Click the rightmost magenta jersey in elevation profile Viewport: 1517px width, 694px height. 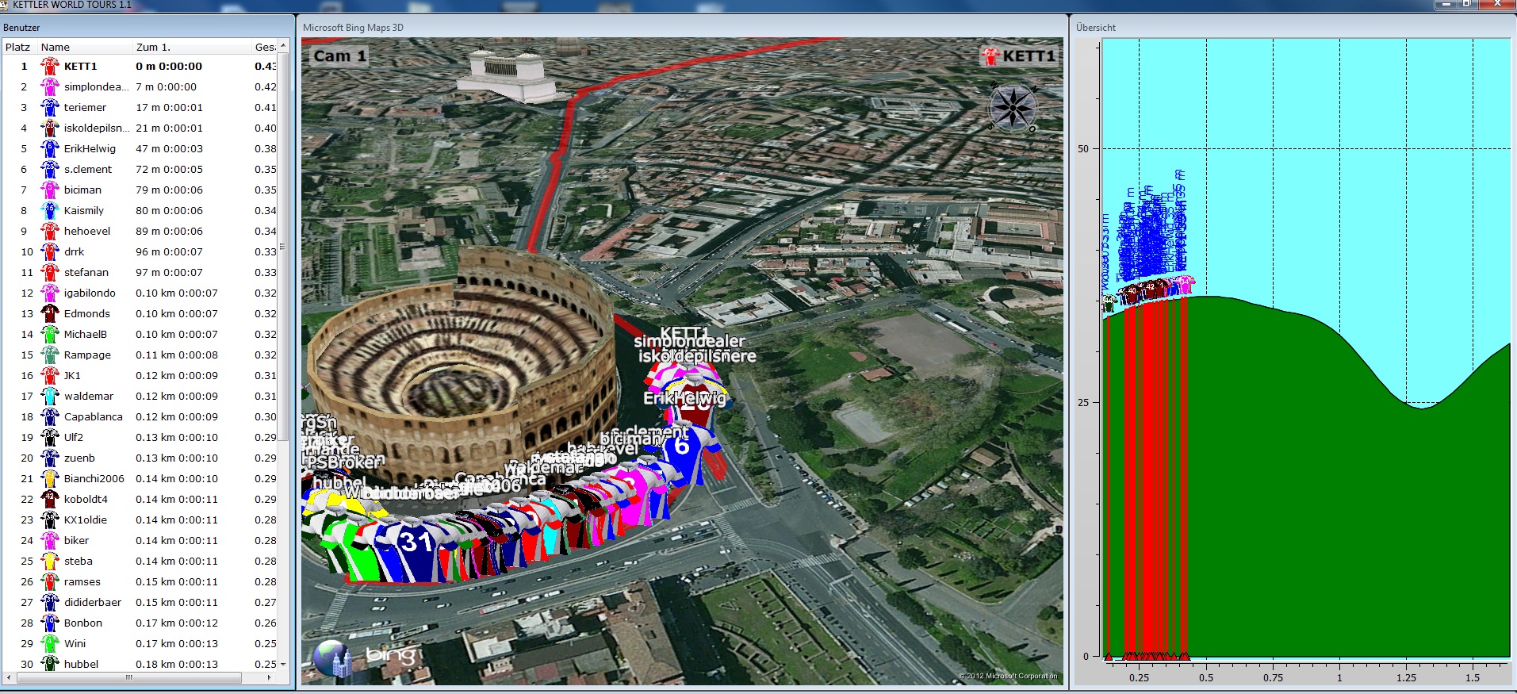coord(1185,284)
